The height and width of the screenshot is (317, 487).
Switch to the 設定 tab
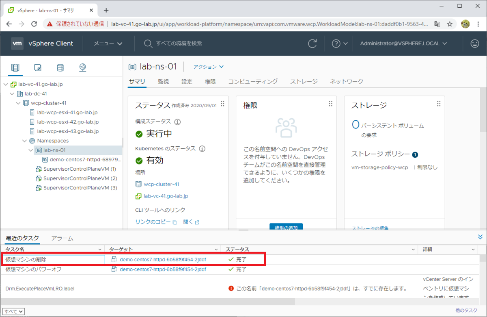187,82
